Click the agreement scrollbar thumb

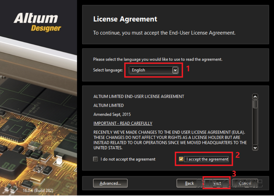pyautogui.click(x=255, y=104)
